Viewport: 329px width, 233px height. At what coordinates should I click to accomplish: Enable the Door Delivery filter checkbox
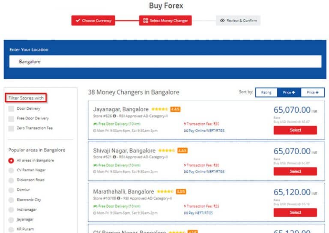(11, 109)
